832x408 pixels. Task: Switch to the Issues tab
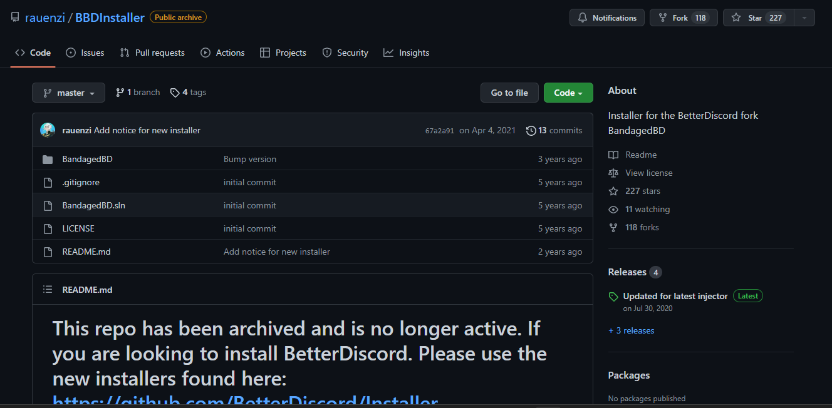tap(85, 53)
